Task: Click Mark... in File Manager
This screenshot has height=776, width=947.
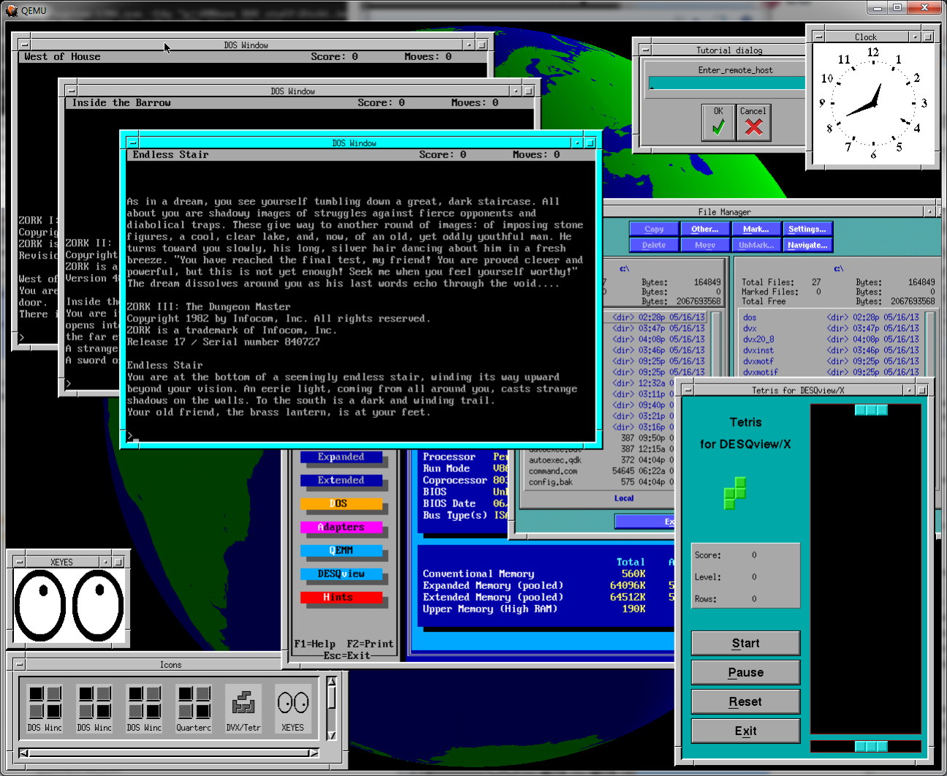Action: pos(756,229)
